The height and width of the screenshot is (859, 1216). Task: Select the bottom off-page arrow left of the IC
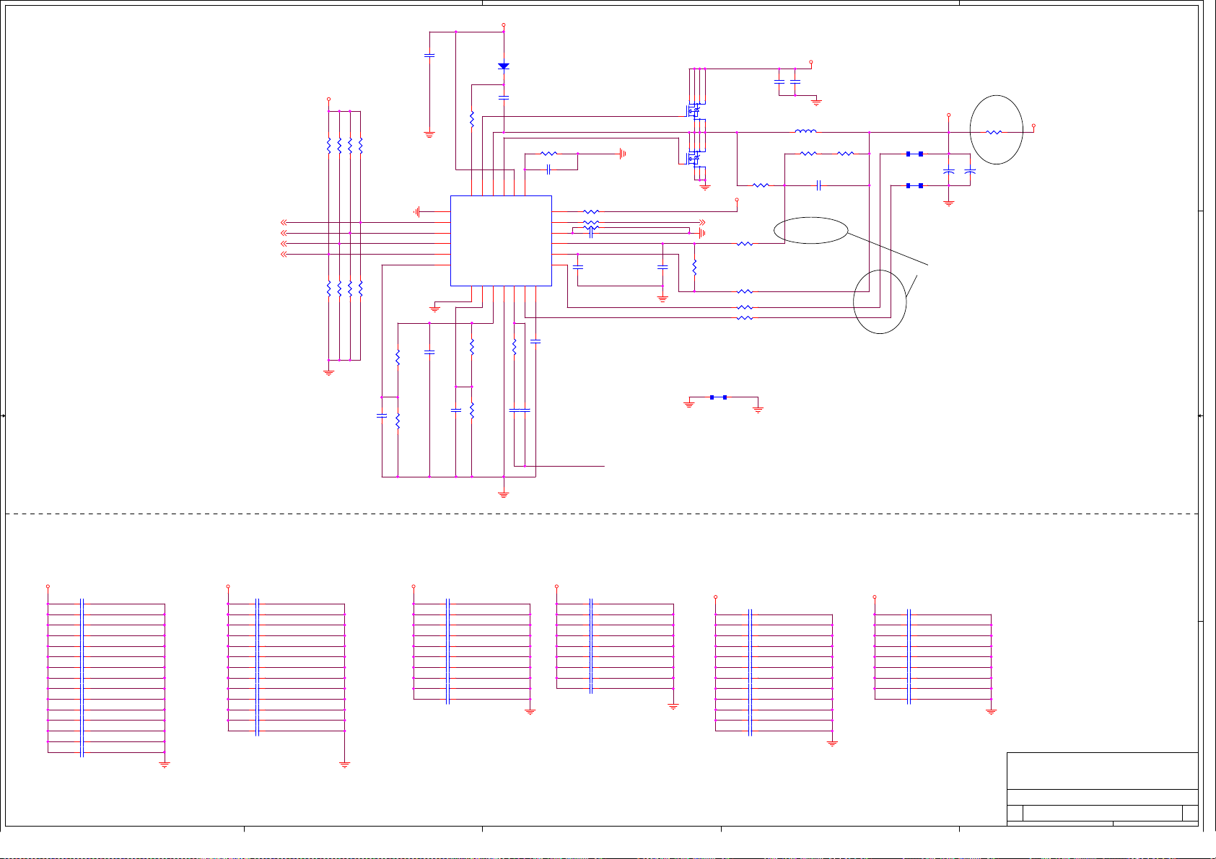tap(284, 254)
